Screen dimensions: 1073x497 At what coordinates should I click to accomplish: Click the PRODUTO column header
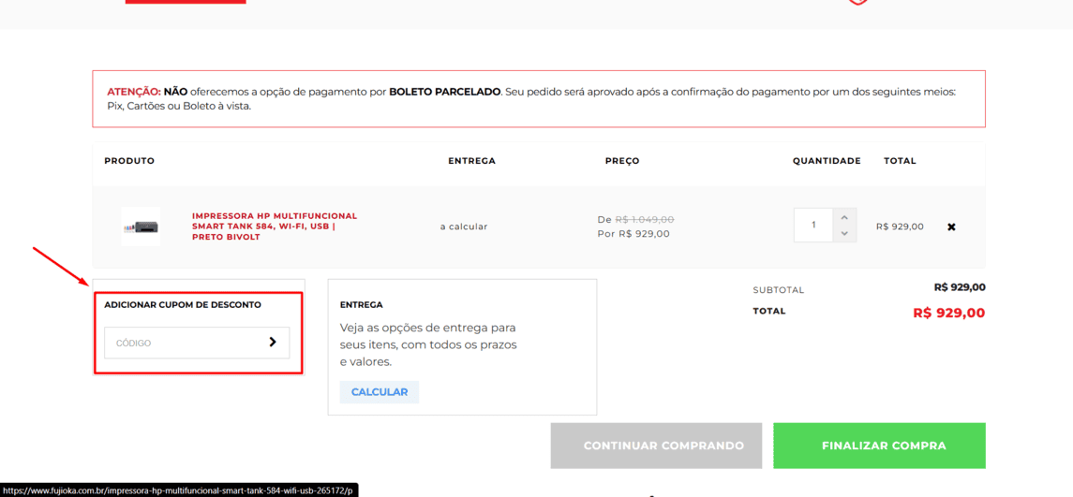tap(129, 161)
